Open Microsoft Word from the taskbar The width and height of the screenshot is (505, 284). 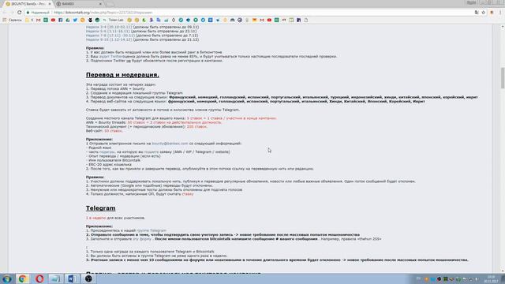tap(72, 278)
